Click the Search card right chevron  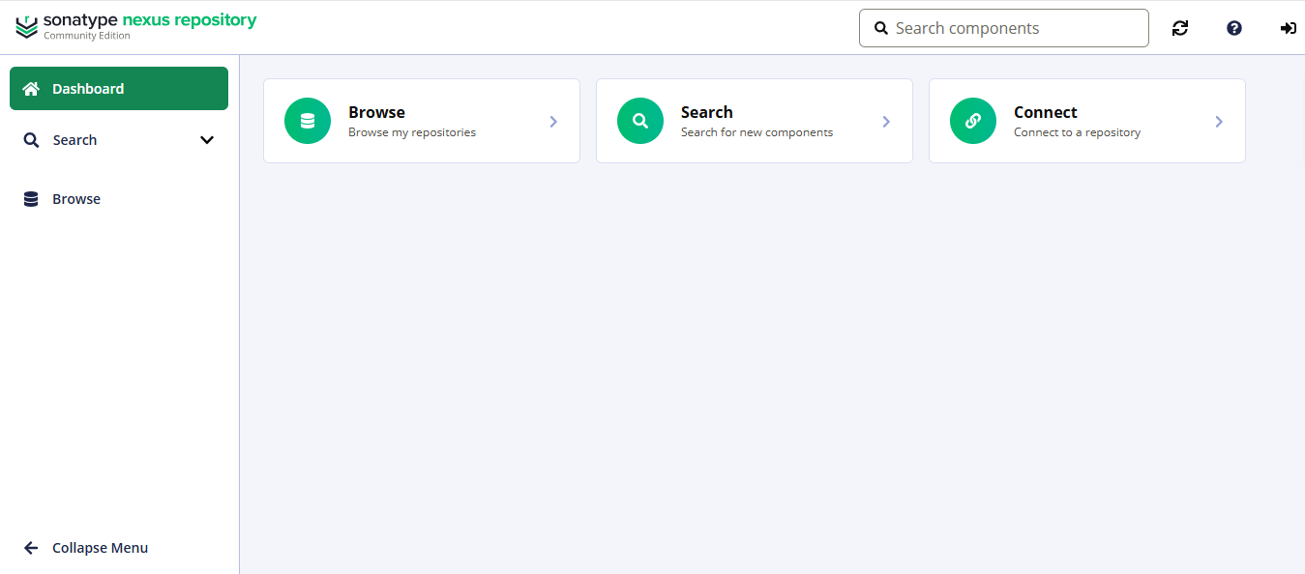pyautogui.click(x=886, y=122)
